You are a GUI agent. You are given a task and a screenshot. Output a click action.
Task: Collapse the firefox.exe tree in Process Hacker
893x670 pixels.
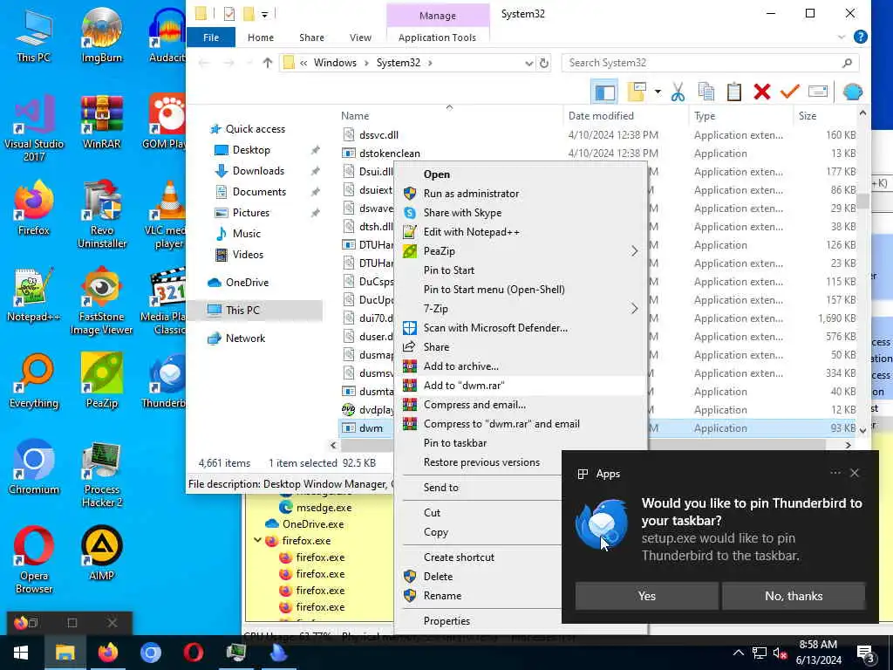[257, 540]
